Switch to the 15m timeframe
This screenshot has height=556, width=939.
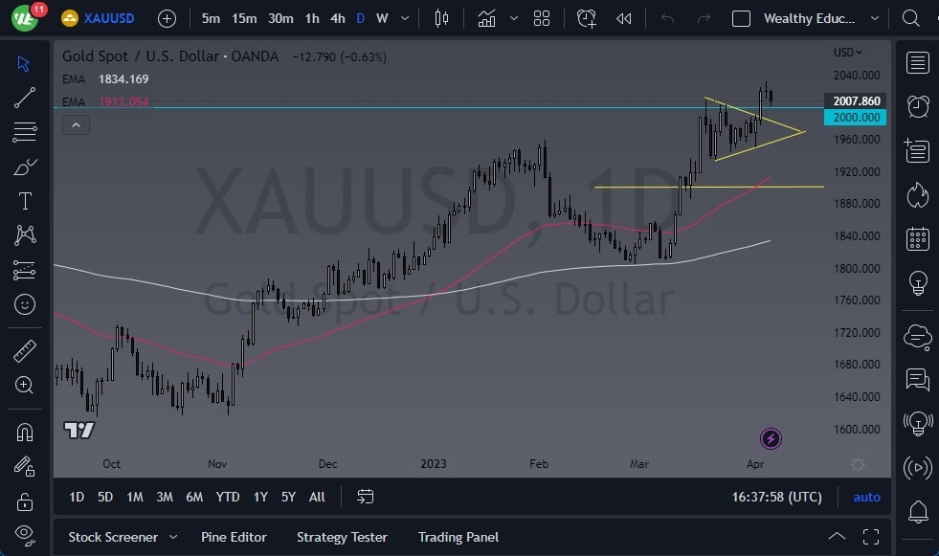point(244,18)
